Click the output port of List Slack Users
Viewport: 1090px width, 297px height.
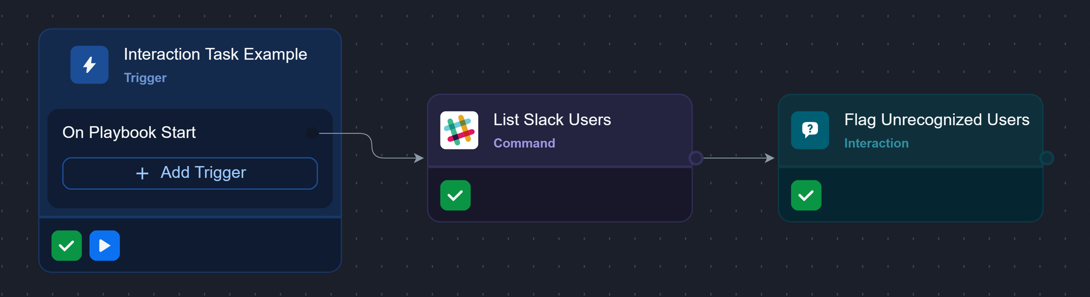tap(696, 158)
